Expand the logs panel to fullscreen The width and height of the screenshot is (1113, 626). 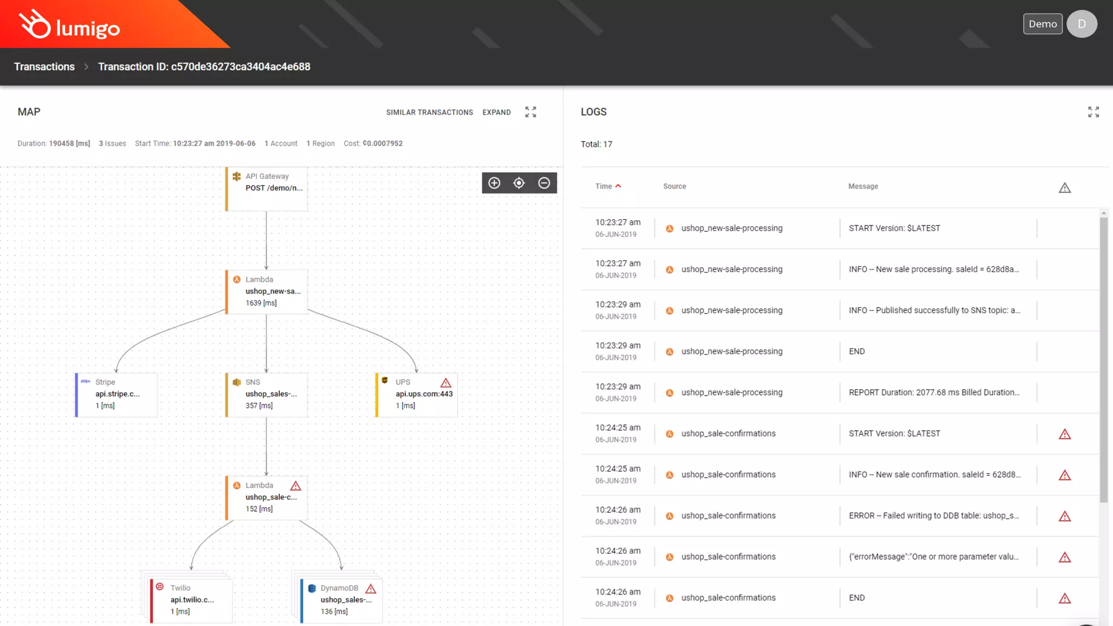tap(1093, 112)
